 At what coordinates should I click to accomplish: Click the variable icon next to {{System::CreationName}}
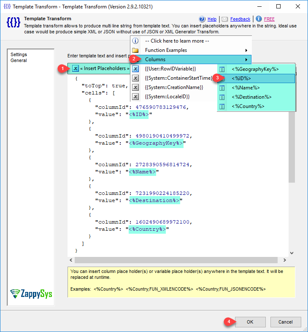(135, 87)
